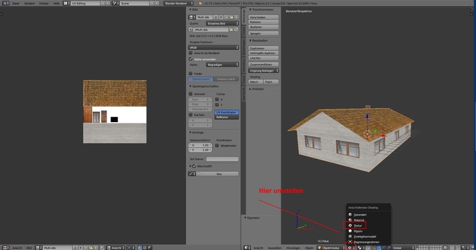Click the Seitenverhältnis X value slider
The width and height of the screenshot is (476, 250).
click(x=200, y=146)
